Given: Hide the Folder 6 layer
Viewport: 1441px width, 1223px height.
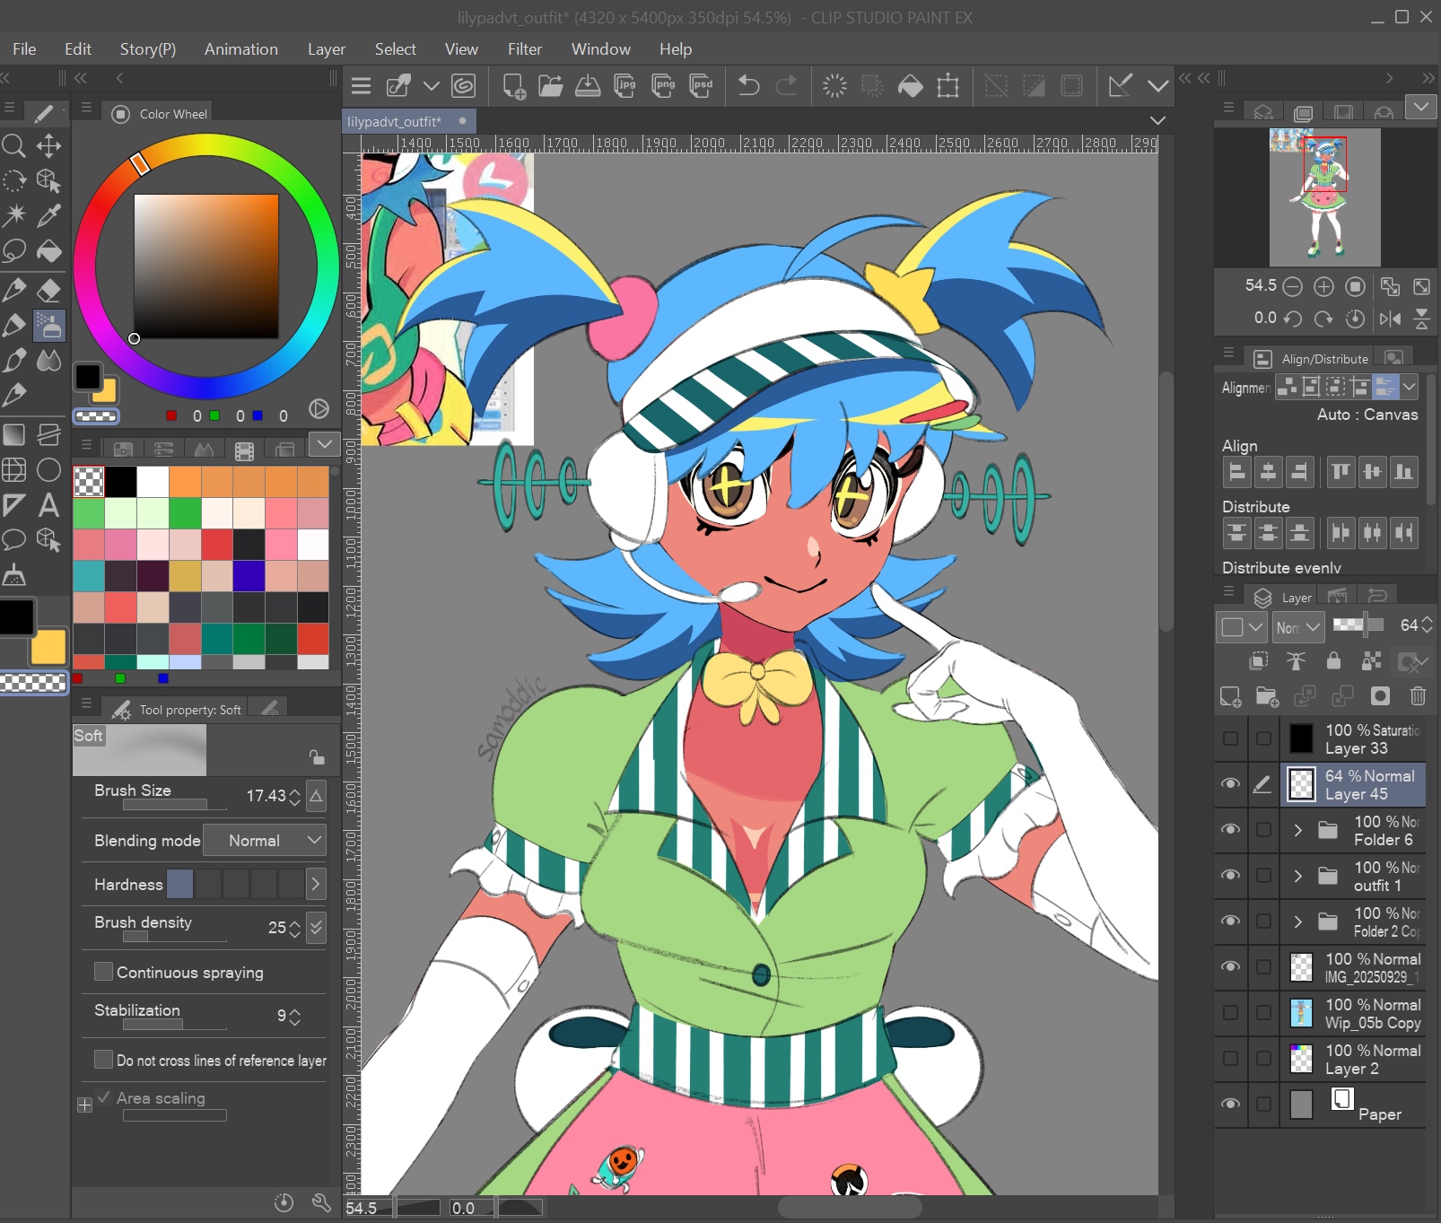Looking at the screenshot, I should pos(1230,829).
